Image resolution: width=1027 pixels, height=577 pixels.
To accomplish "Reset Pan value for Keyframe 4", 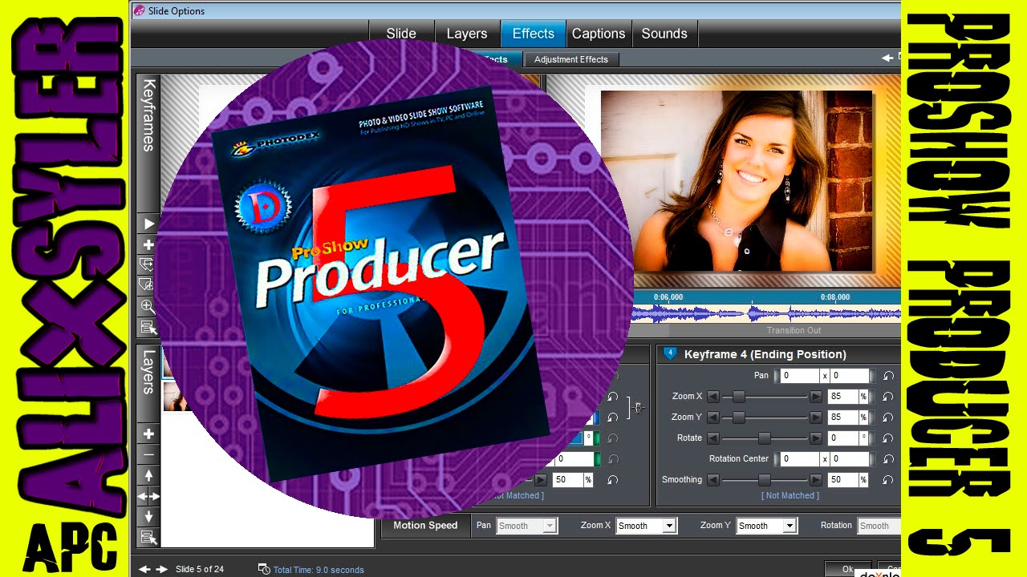I will [x=888, y=375].
